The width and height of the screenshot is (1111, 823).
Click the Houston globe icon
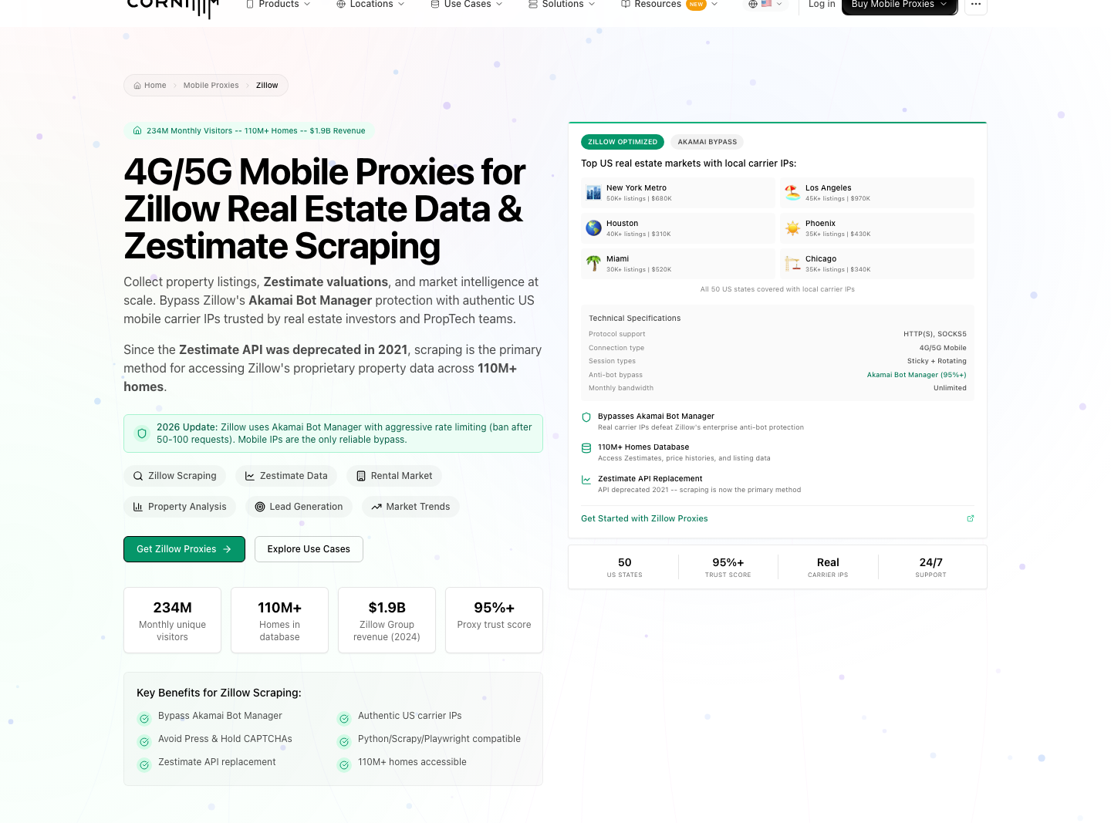(x=593, y=228)
